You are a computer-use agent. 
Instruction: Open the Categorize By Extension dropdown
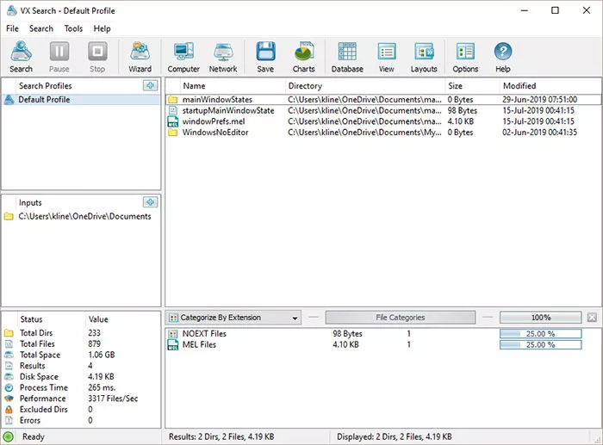pyautogui.click(x=233, y=318)
